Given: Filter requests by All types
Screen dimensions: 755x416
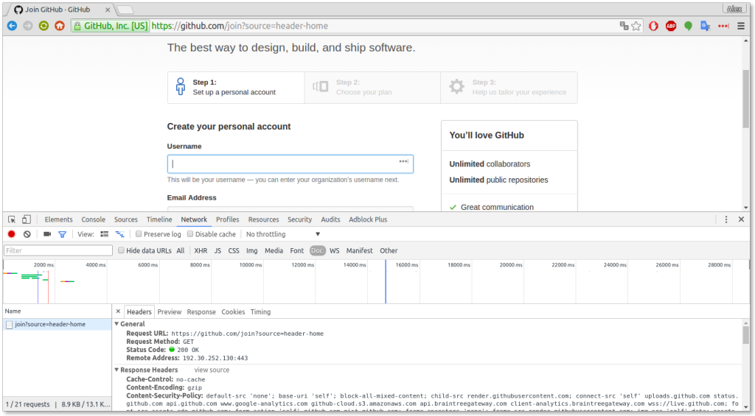Looking at the screenshot, I should 181,250.
